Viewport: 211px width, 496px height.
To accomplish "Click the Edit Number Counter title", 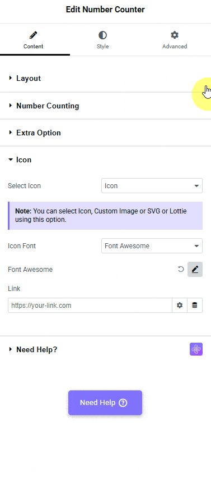I will (105, 10).
